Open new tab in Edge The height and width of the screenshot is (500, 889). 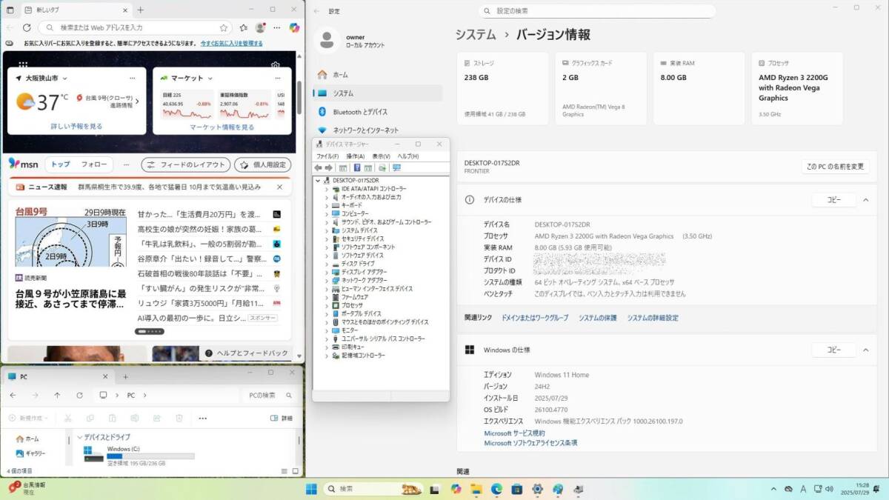click(x=141, y=10)
